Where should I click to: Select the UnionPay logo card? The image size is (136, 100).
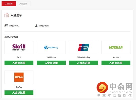coord(83,47)
